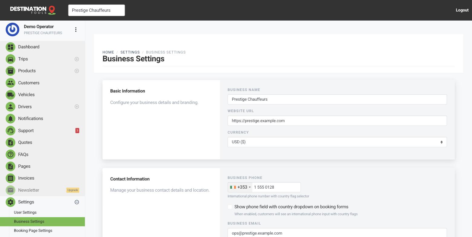Open Notifications in the sidebar

point(31,118)
